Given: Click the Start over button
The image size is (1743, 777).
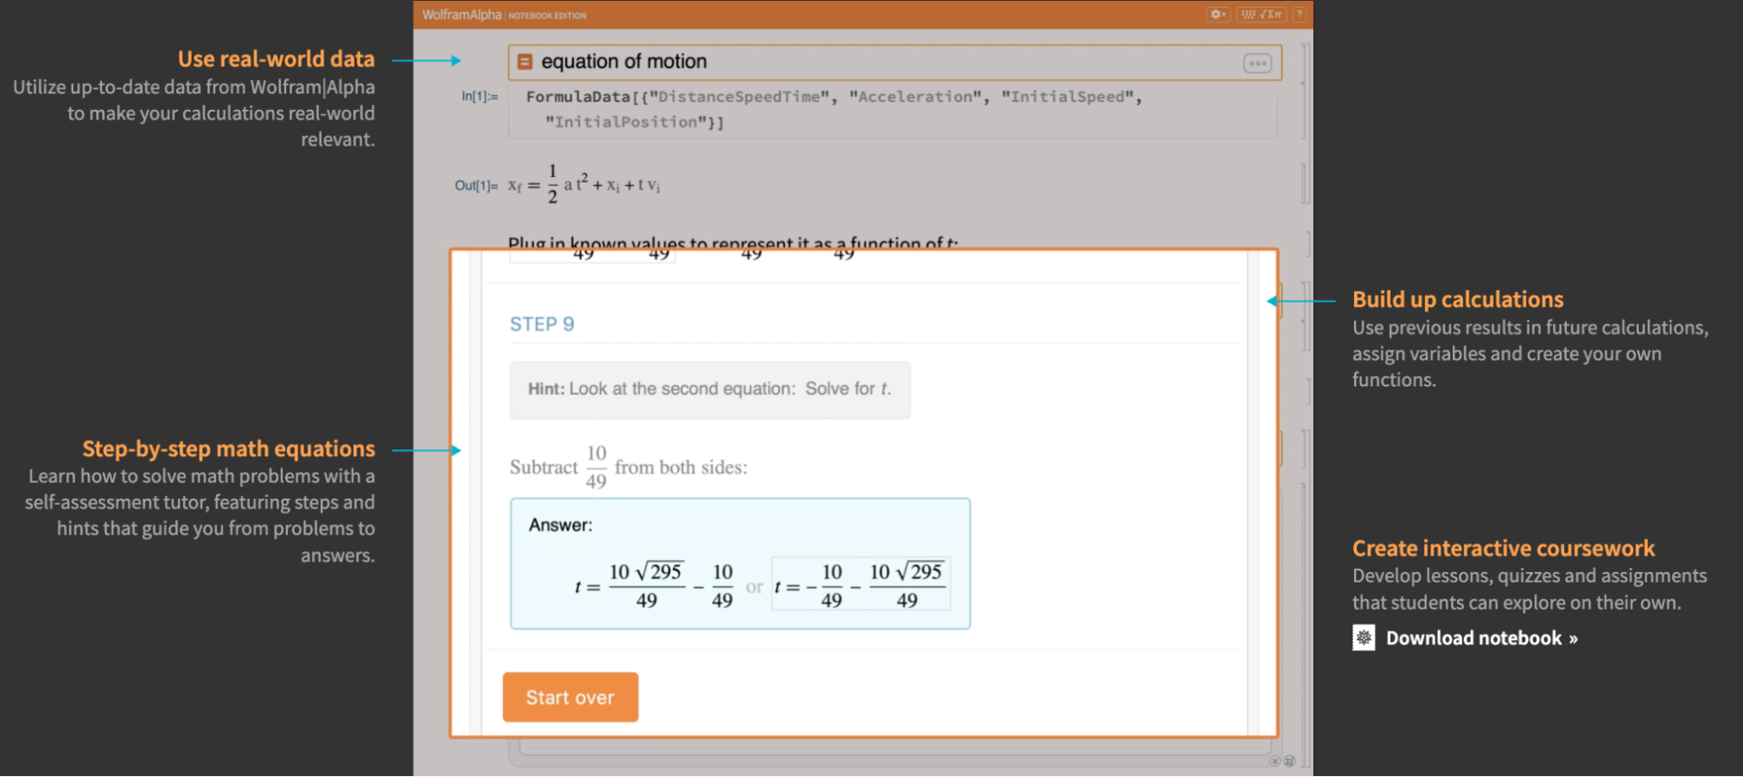Looking at the screenshot, I should 570,697.
